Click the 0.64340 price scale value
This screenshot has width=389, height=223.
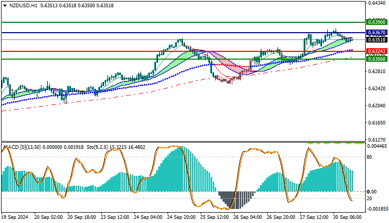[377, 3]
